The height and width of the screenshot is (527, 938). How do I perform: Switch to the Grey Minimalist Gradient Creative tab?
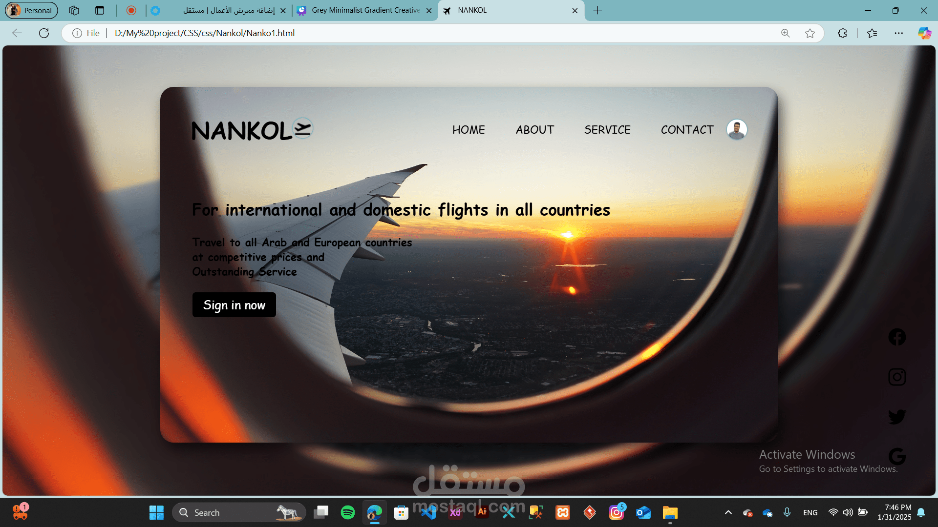tap(365, 10)
